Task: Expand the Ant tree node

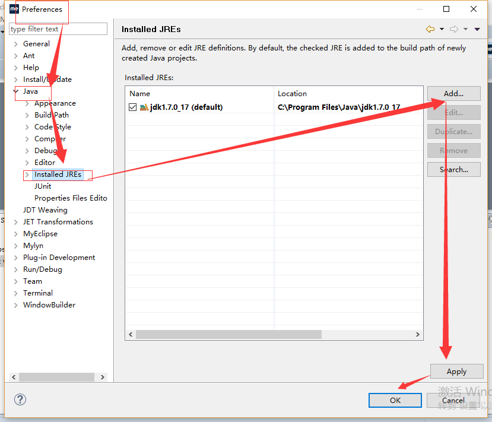Action: point(15,56)
